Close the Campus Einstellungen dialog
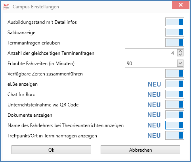191x162 pixels. point(181,5)
